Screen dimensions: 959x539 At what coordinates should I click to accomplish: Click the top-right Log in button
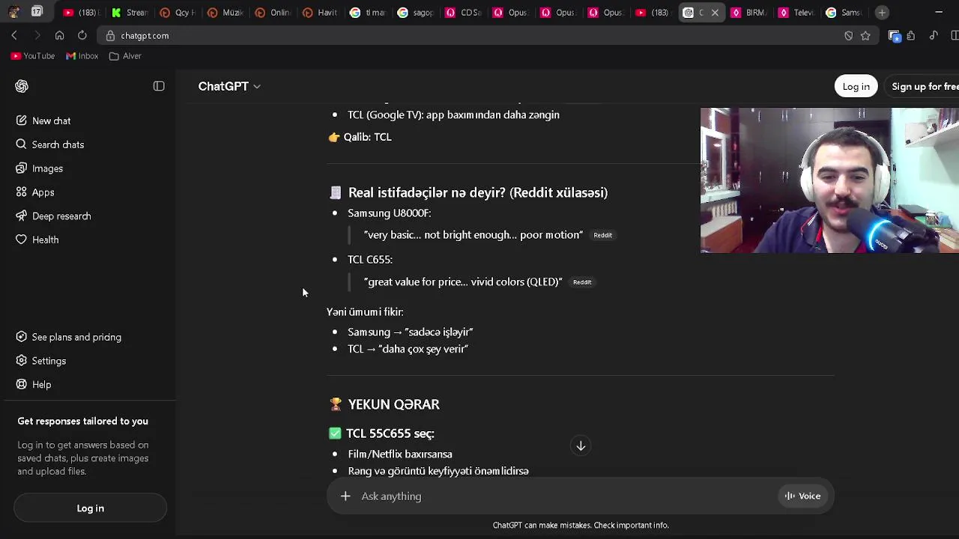[856, 86]
